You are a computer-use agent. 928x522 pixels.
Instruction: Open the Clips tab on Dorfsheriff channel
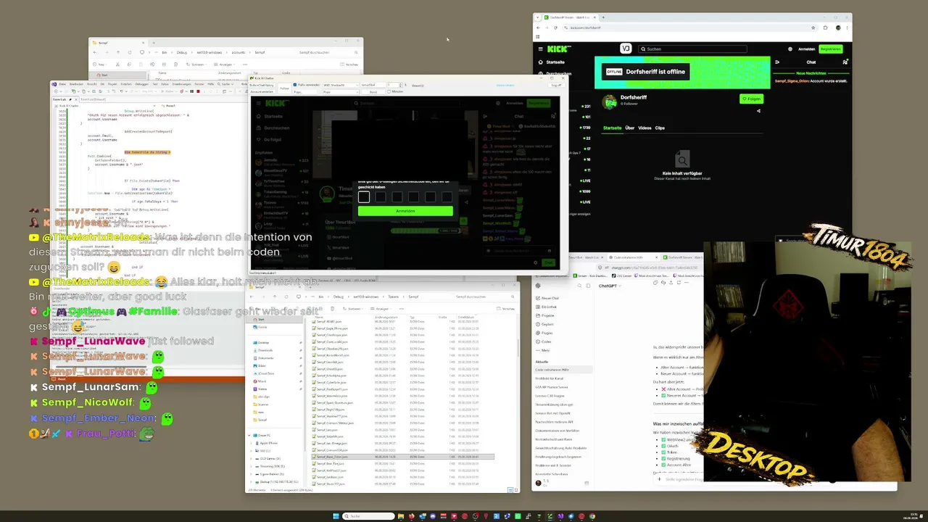660,128
